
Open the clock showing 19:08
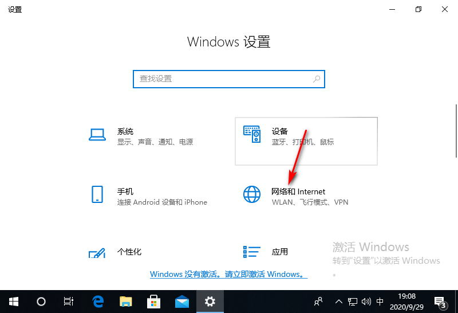(406, 302)
